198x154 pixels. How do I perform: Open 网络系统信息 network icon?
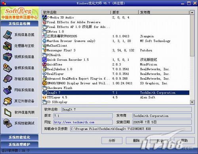[x=8, y=90]
